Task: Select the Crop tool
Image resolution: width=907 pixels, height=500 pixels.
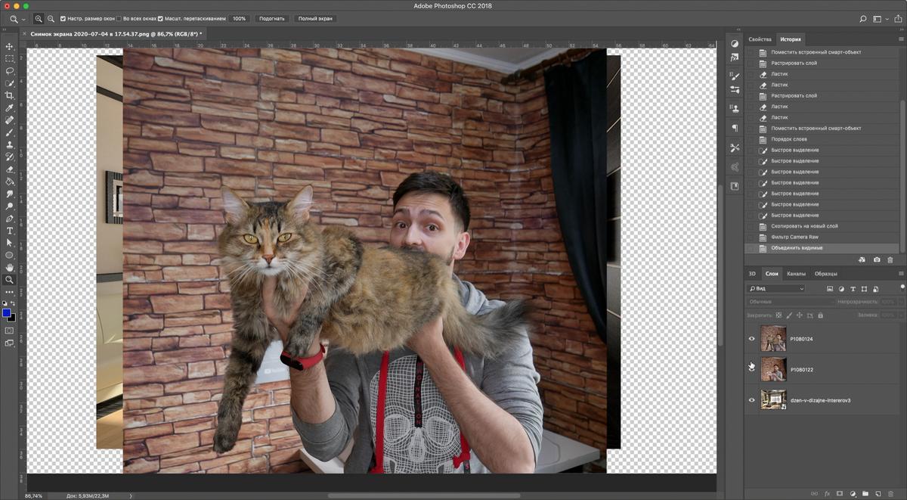Action: pos(10,95)
